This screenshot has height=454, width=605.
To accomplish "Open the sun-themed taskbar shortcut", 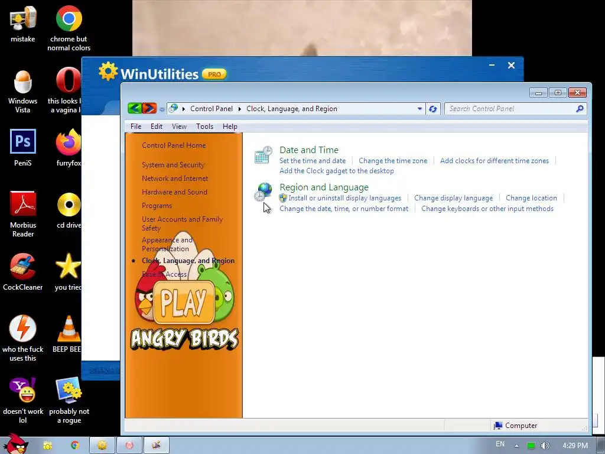I will [47, 446].
